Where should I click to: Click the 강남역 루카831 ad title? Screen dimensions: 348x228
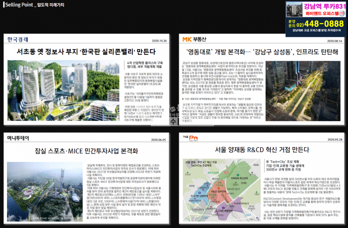click(324, 6)
